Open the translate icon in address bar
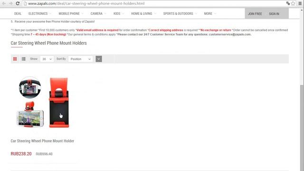This screenshot has width=304, height=171. pyautogui.click(x=288, y=3)
